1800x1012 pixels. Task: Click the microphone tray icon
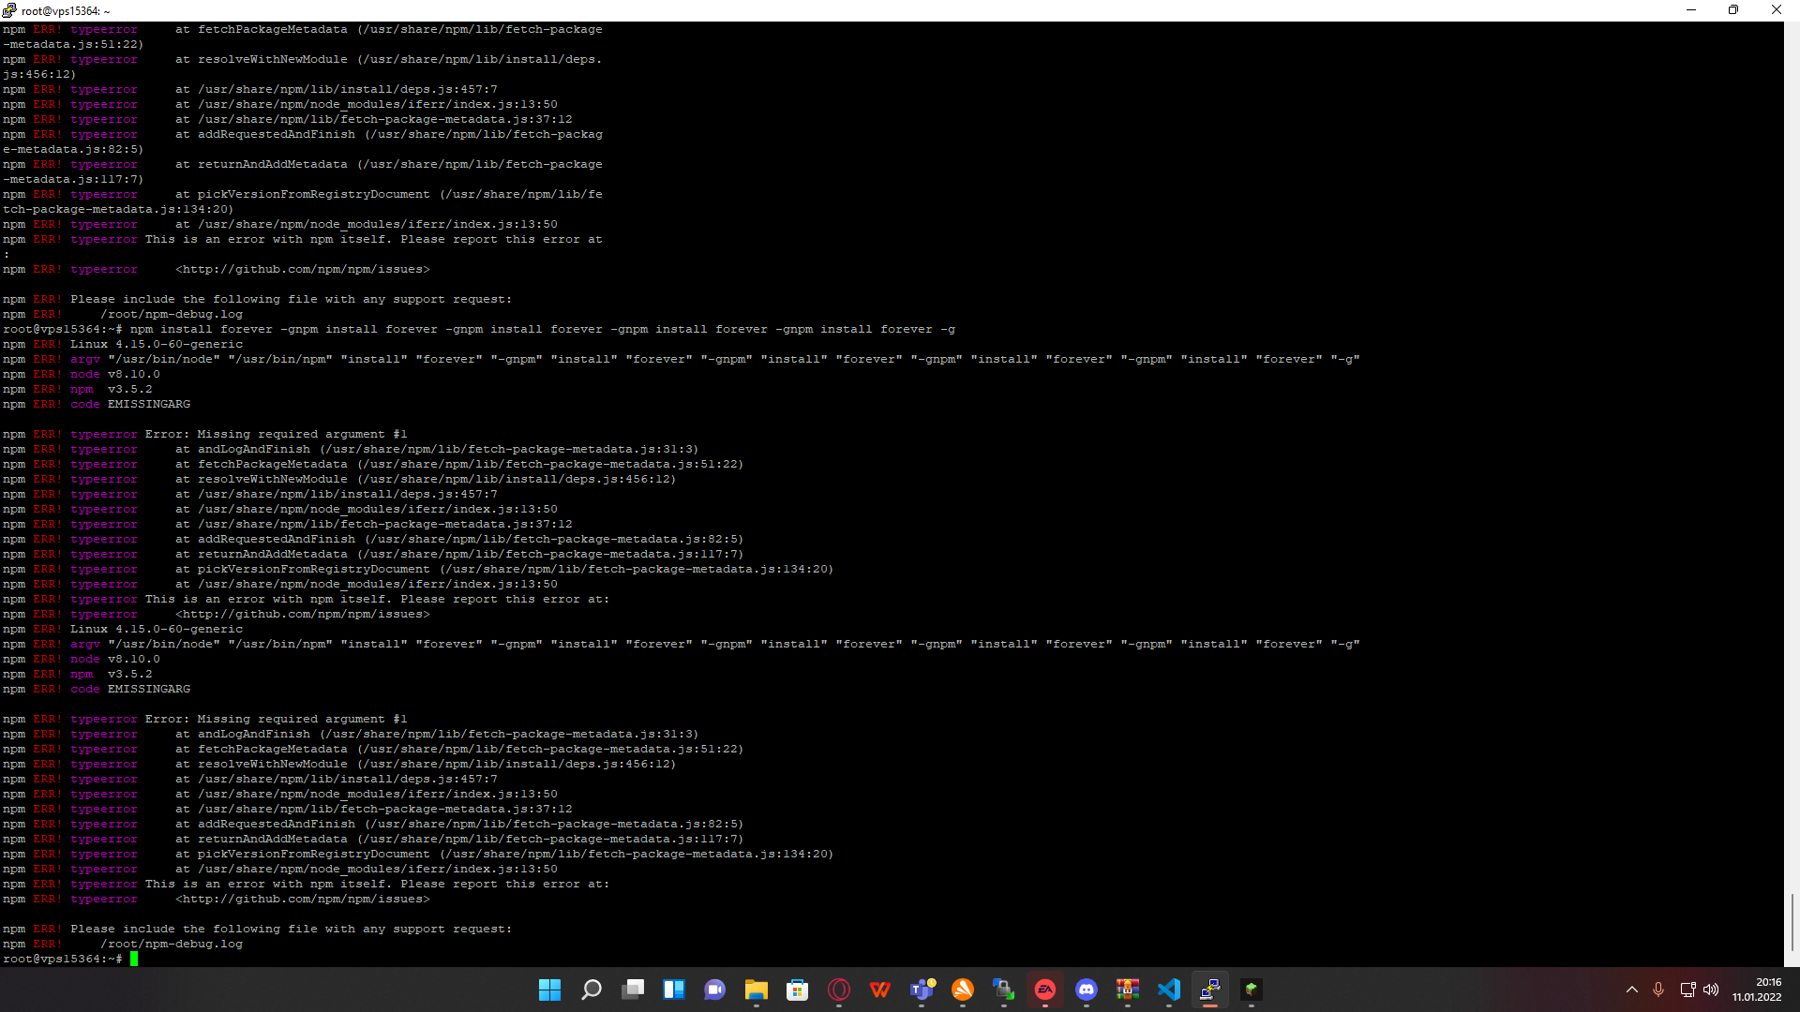click(1658, 990)
